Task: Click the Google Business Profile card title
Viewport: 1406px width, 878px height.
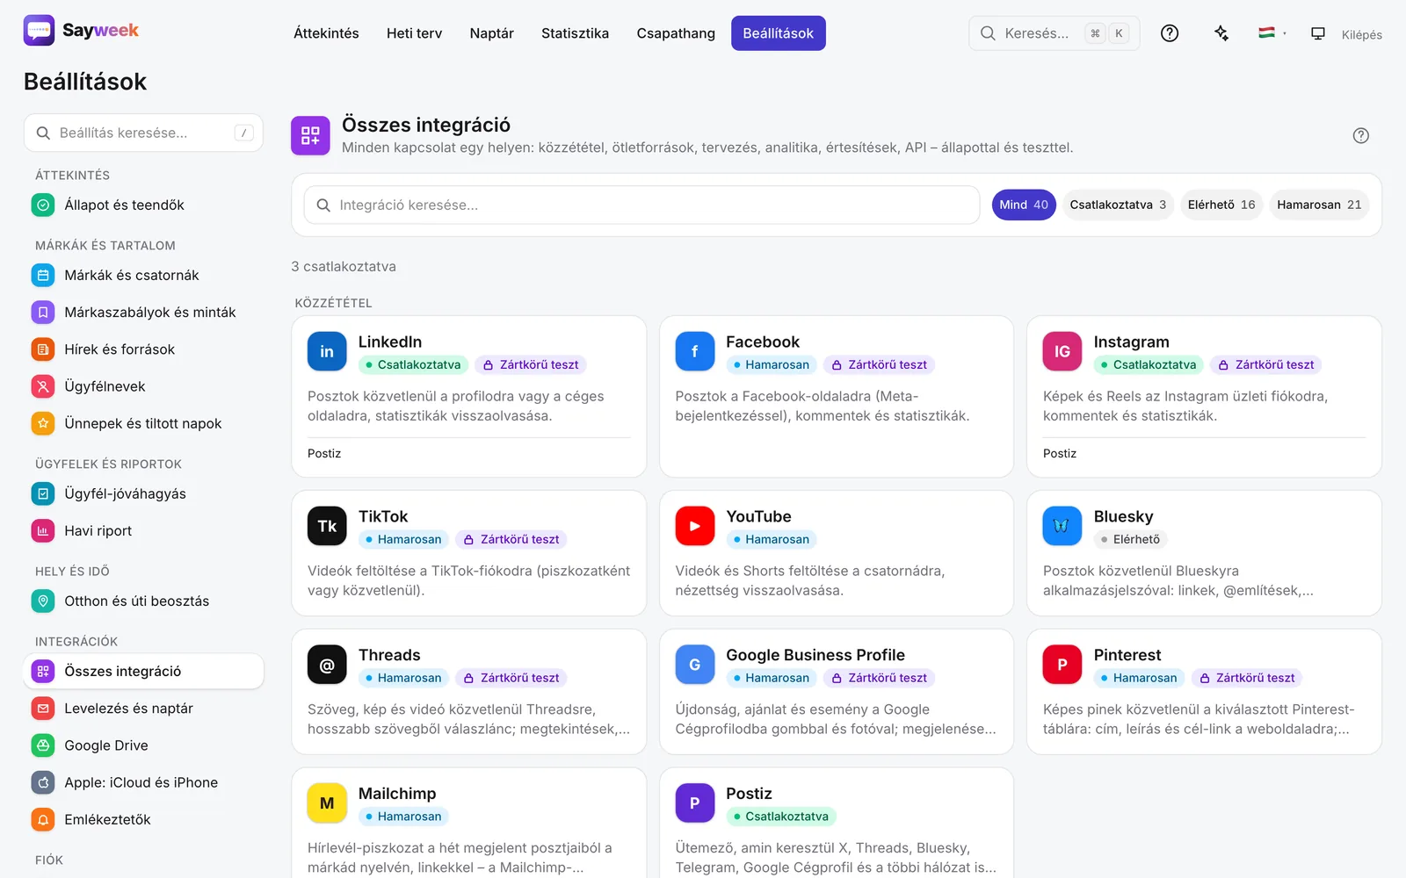Action: pos(815,655)
